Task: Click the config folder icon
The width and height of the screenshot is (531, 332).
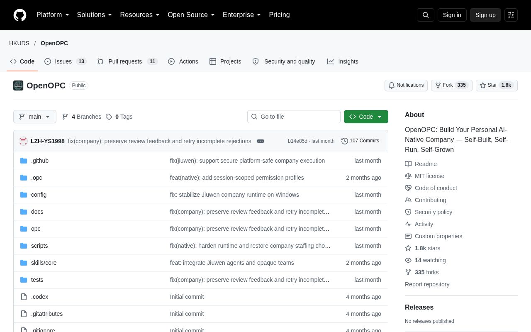Action: [x=24, y=195]
